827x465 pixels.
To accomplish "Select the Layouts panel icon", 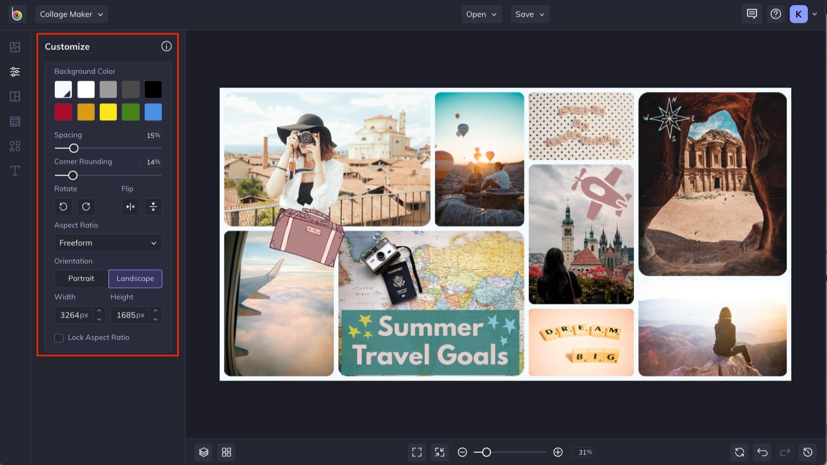I will (x=15, y=96).
